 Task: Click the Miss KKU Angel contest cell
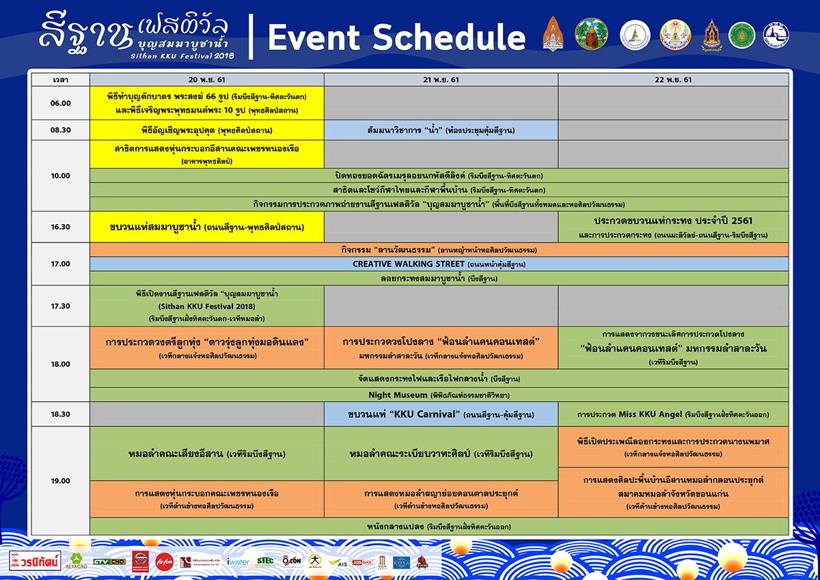673,415
